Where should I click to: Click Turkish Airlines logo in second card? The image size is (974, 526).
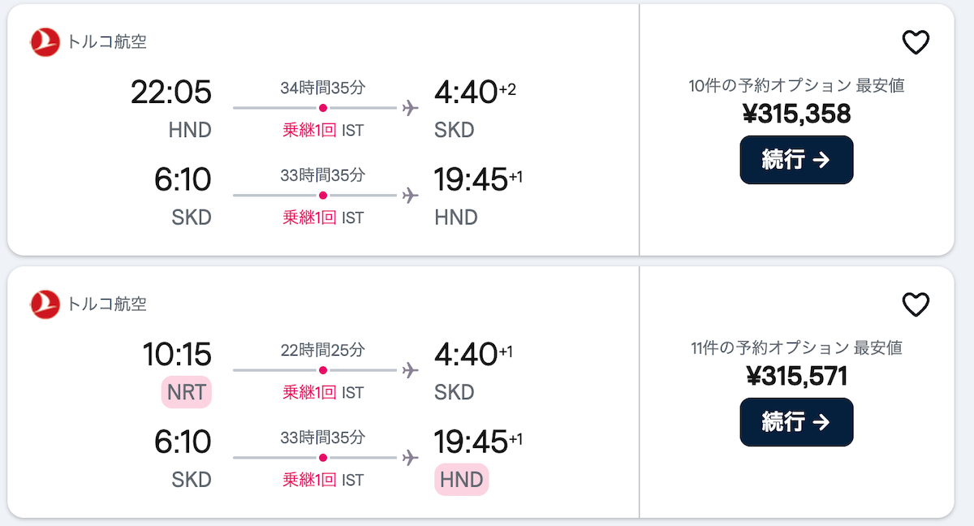coord(45,304)
